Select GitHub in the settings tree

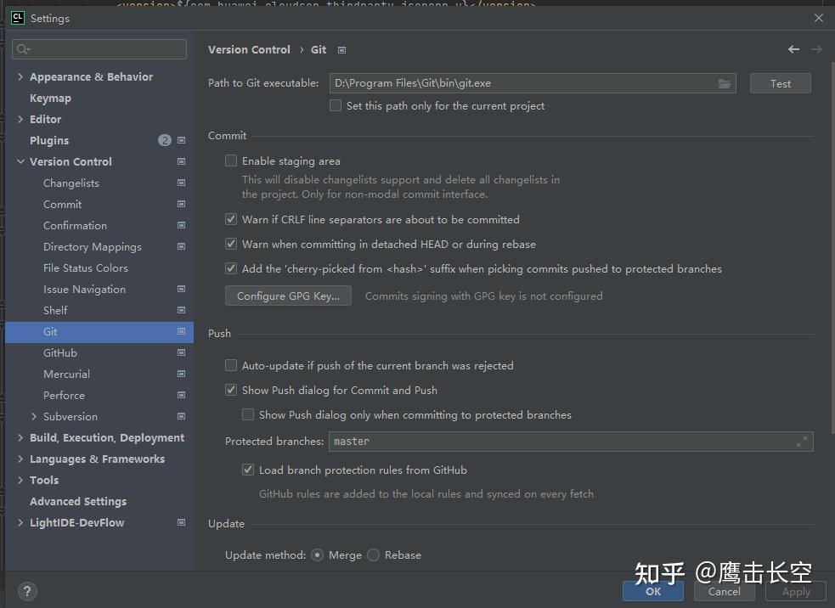point(60,352)
